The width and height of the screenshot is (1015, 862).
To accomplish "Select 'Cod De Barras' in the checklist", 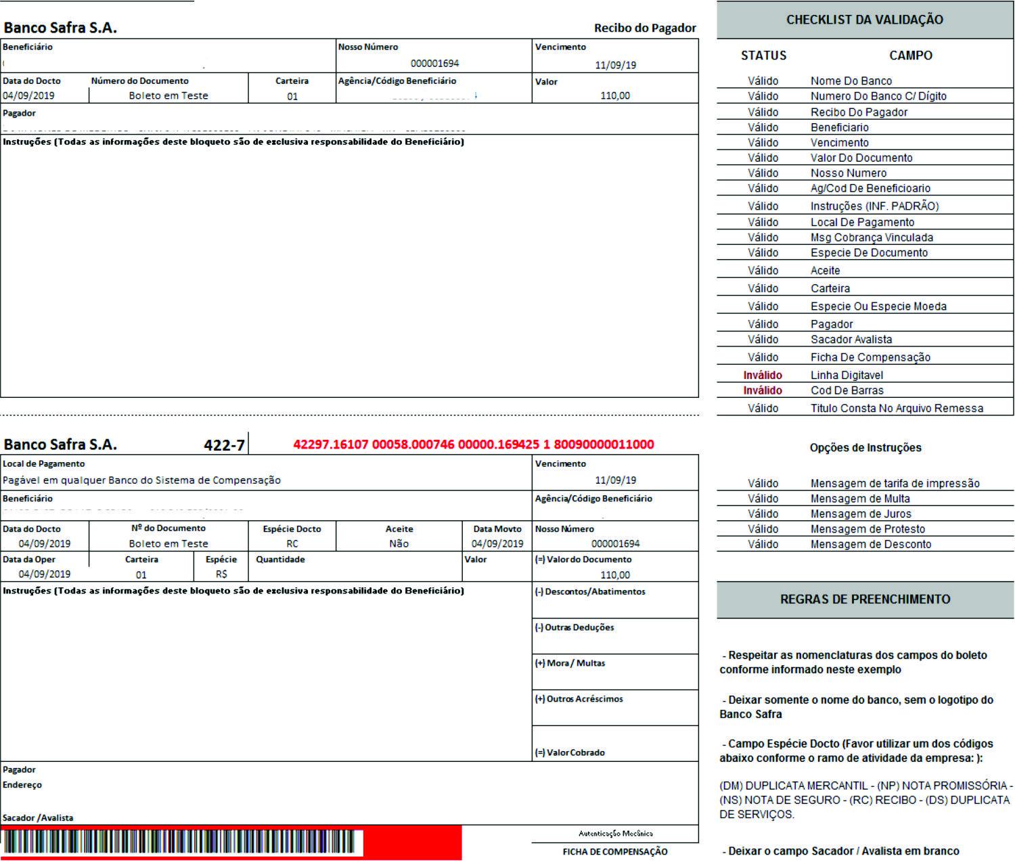I will click(x=847, y=390).
